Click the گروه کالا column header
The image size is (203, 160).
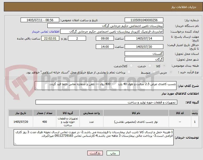click(68, 113)
